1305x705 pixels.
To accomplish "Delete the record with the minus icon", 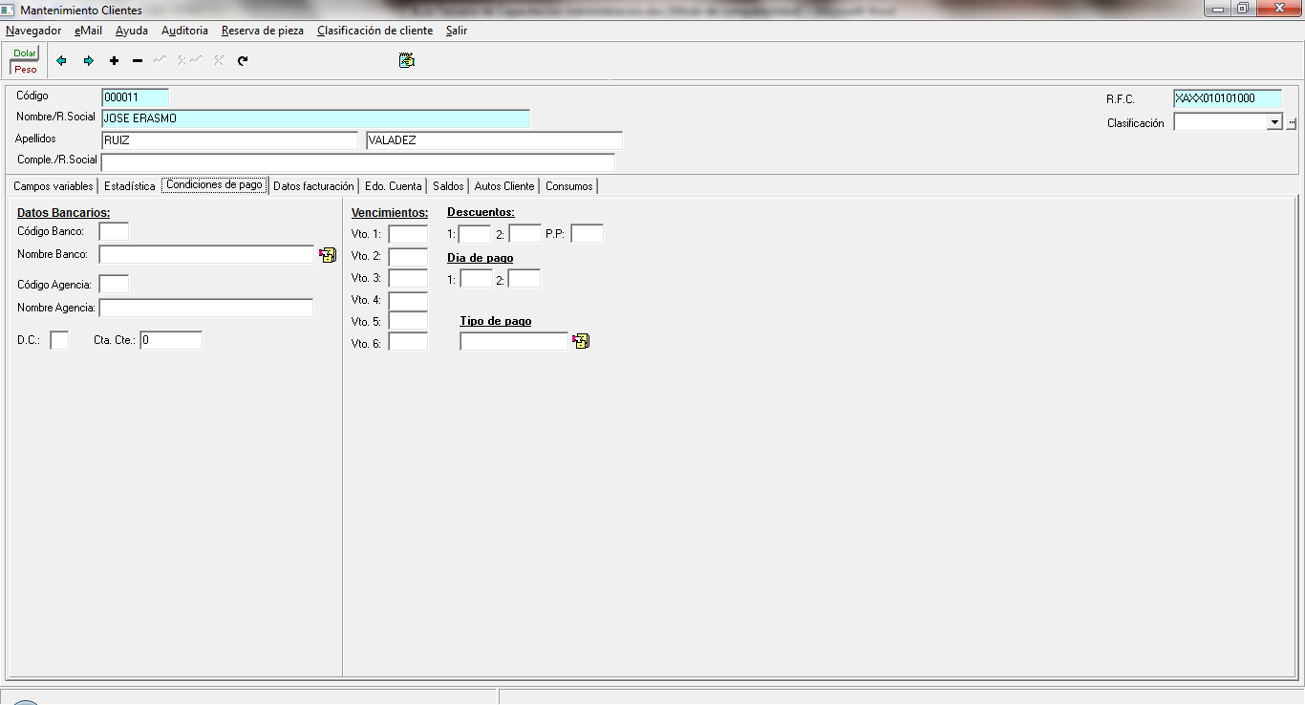I will tap(138, 61).
